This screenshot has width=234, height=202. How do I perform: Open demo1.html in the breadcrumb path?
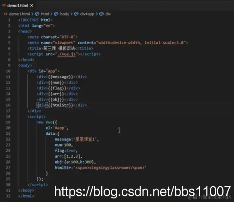tap(19, 14)
